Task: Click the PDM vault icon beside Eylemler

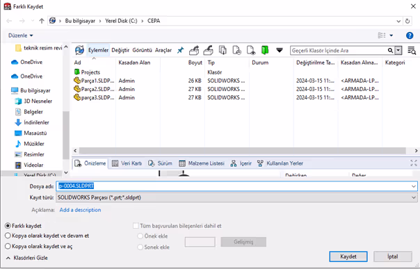Action: [79, 50]
